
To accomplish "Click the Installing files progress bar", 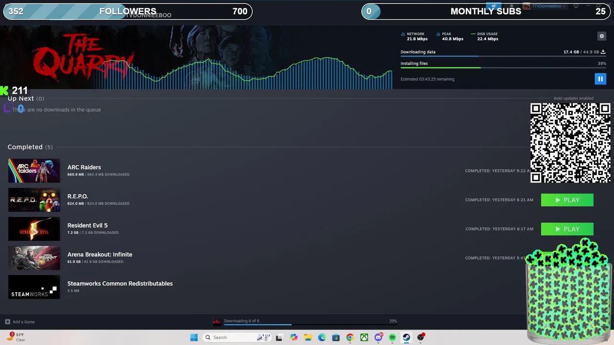I will pyautogui.click(x=503, y=68).
